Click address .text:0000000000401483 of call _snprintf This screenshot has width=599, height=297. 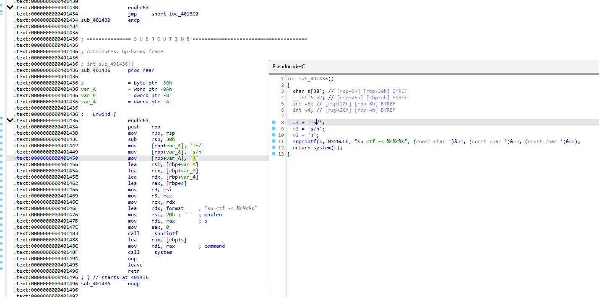(46, 233)
